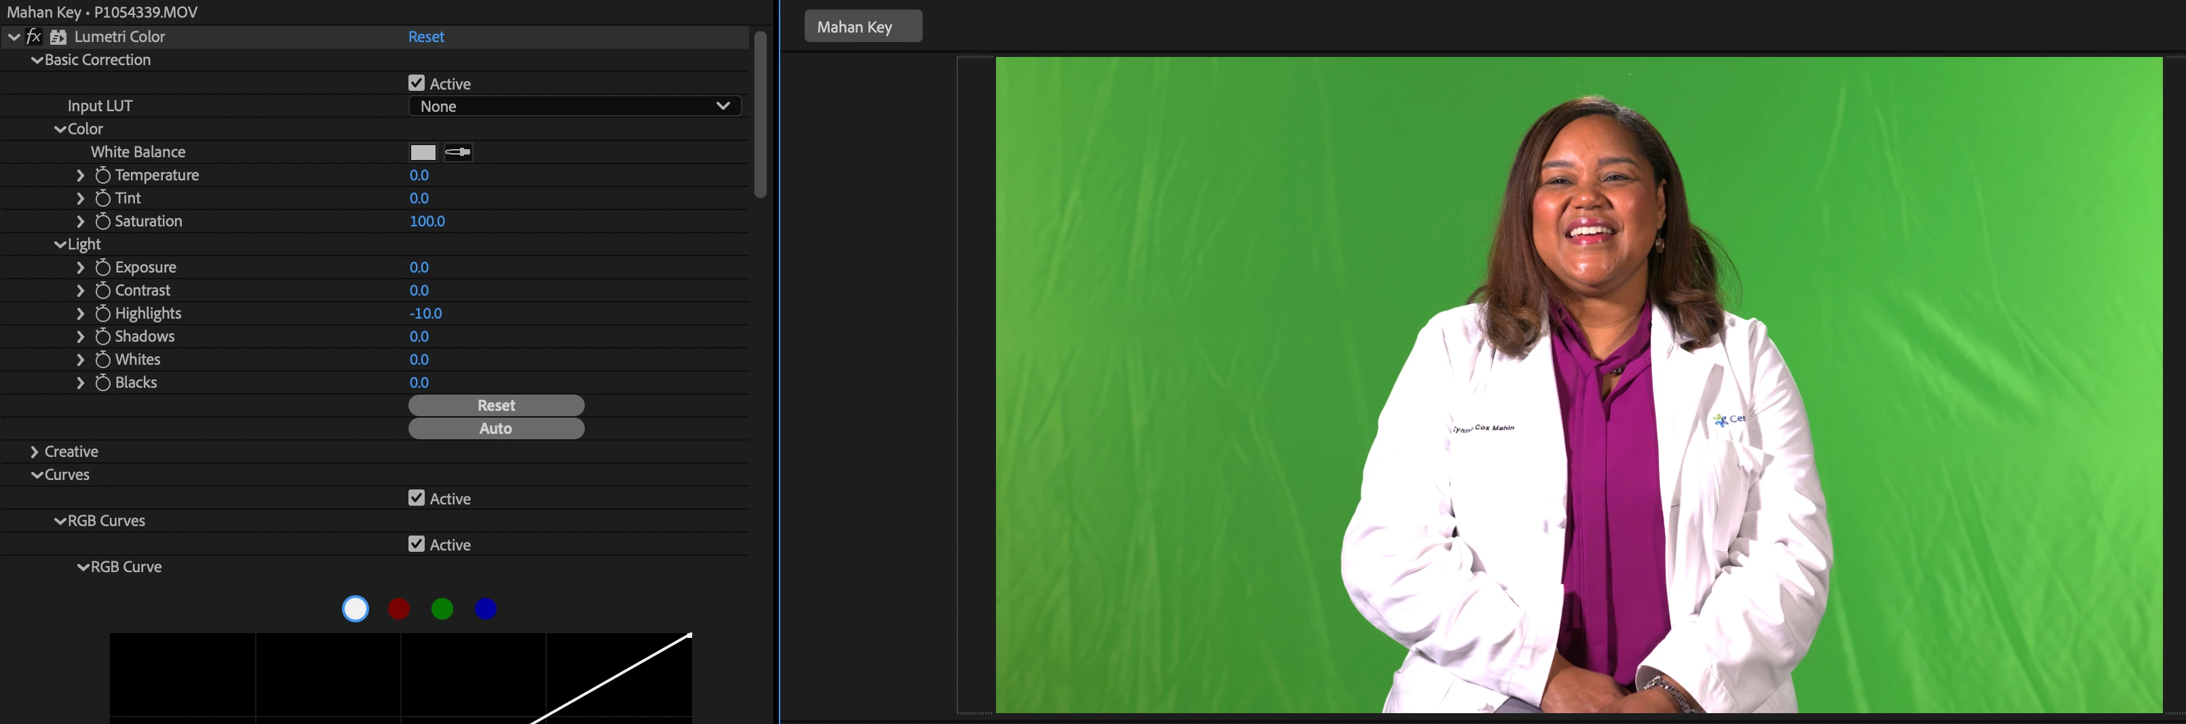This screenshot has height=724, width=2186.
Task: Click the Highlights value -10.0
Action: point(426,314)
